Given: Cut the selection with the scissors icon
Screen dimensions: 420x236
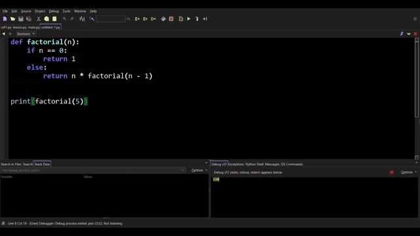Looking at the screenshot, I should (x=39, y=19).
